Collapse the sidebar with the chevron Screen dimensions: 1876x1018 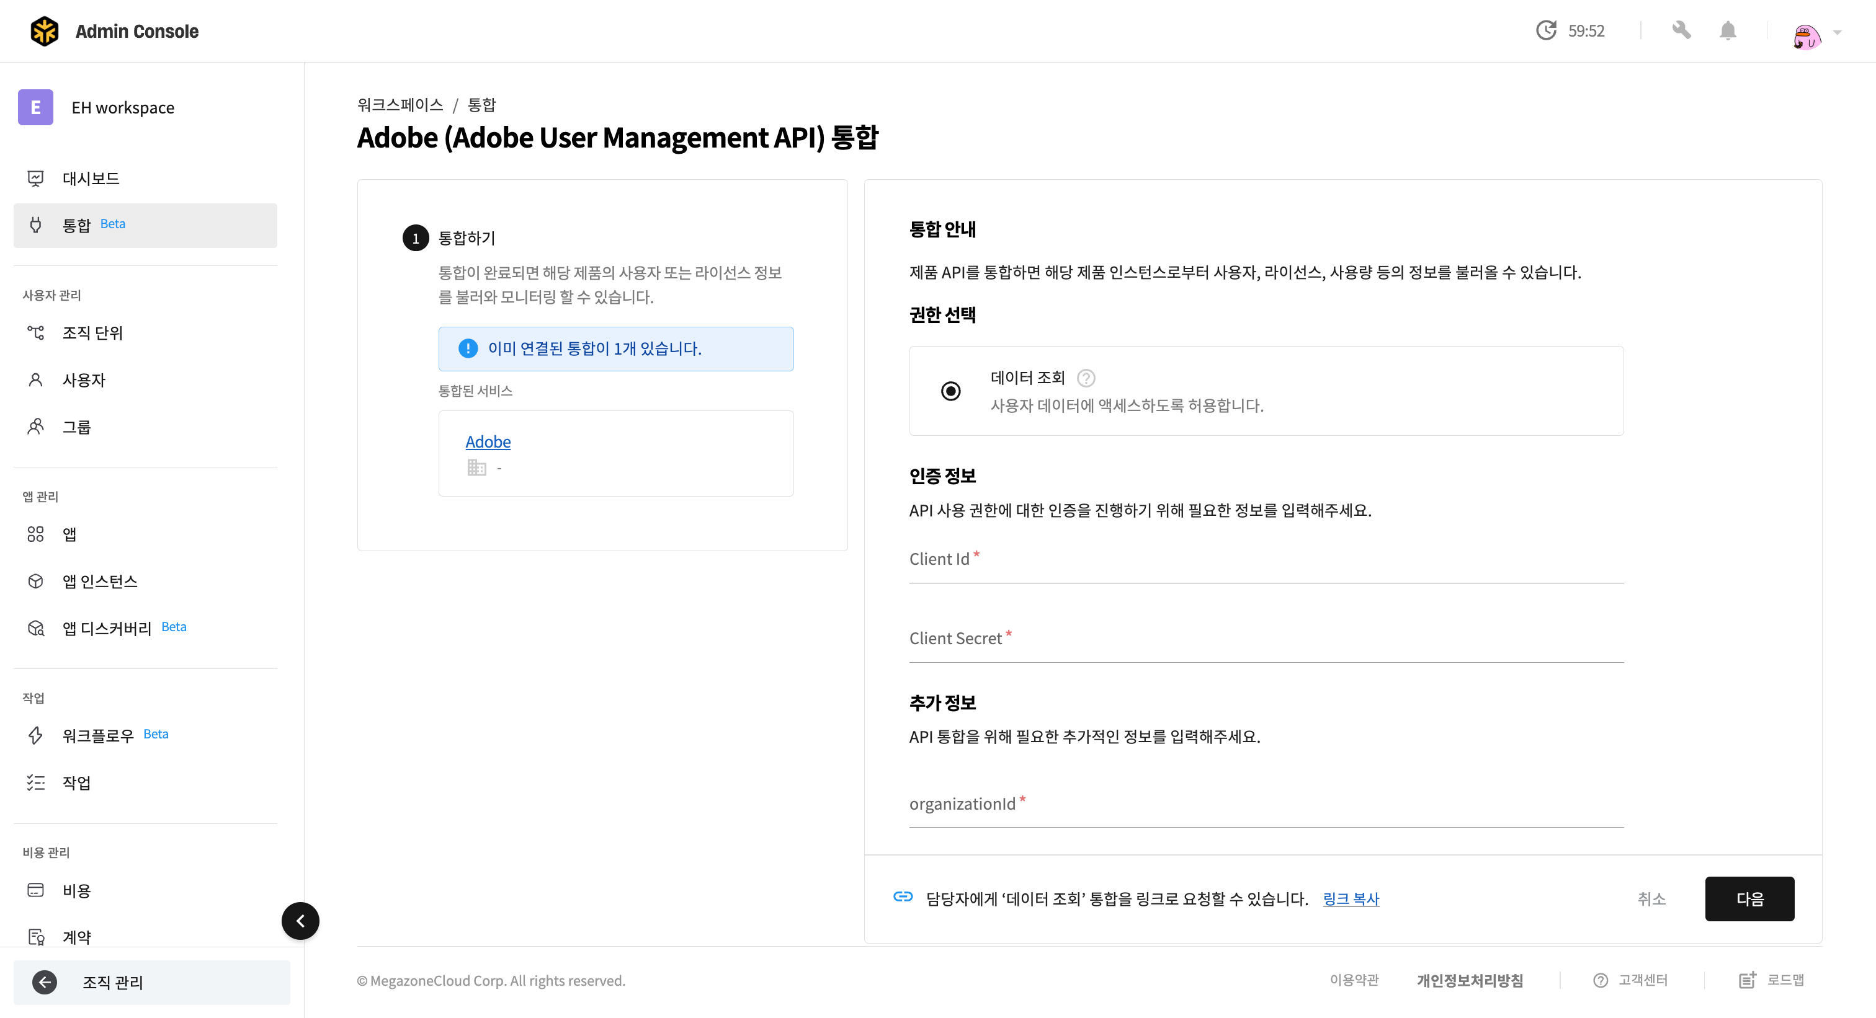(x=300, y=921)
